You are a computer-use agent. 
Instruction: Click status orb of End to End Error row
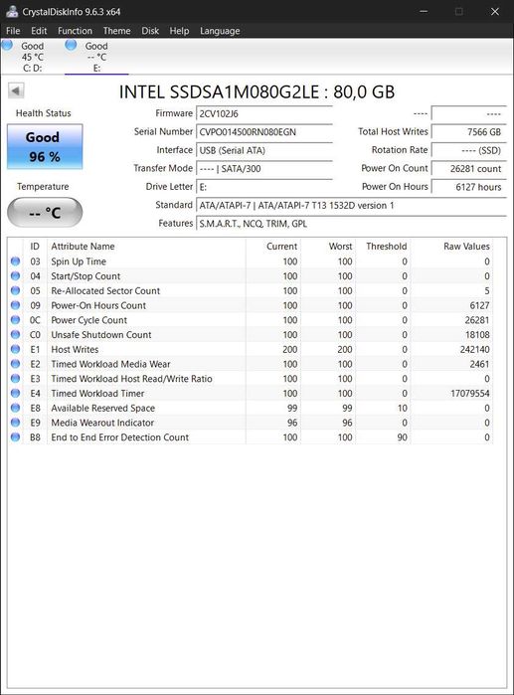pyautogui.click(x=16, y=436)
